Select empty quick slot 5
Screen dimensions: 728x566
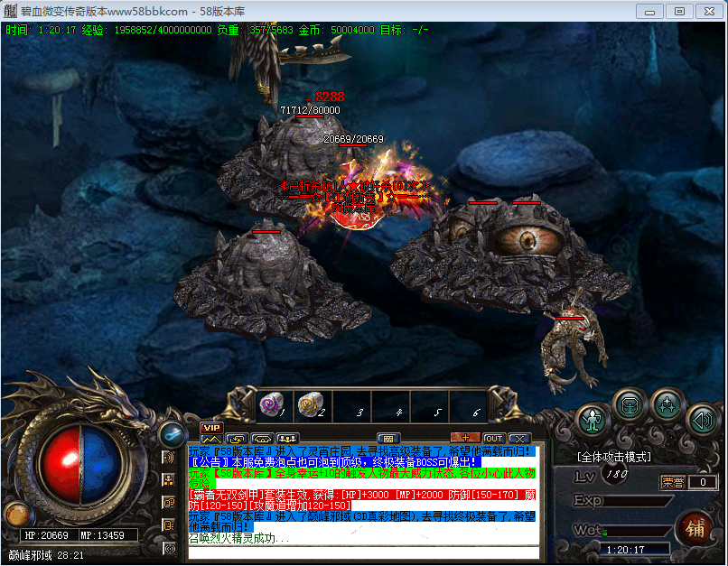pyautogui.click(x=429, y=406)
